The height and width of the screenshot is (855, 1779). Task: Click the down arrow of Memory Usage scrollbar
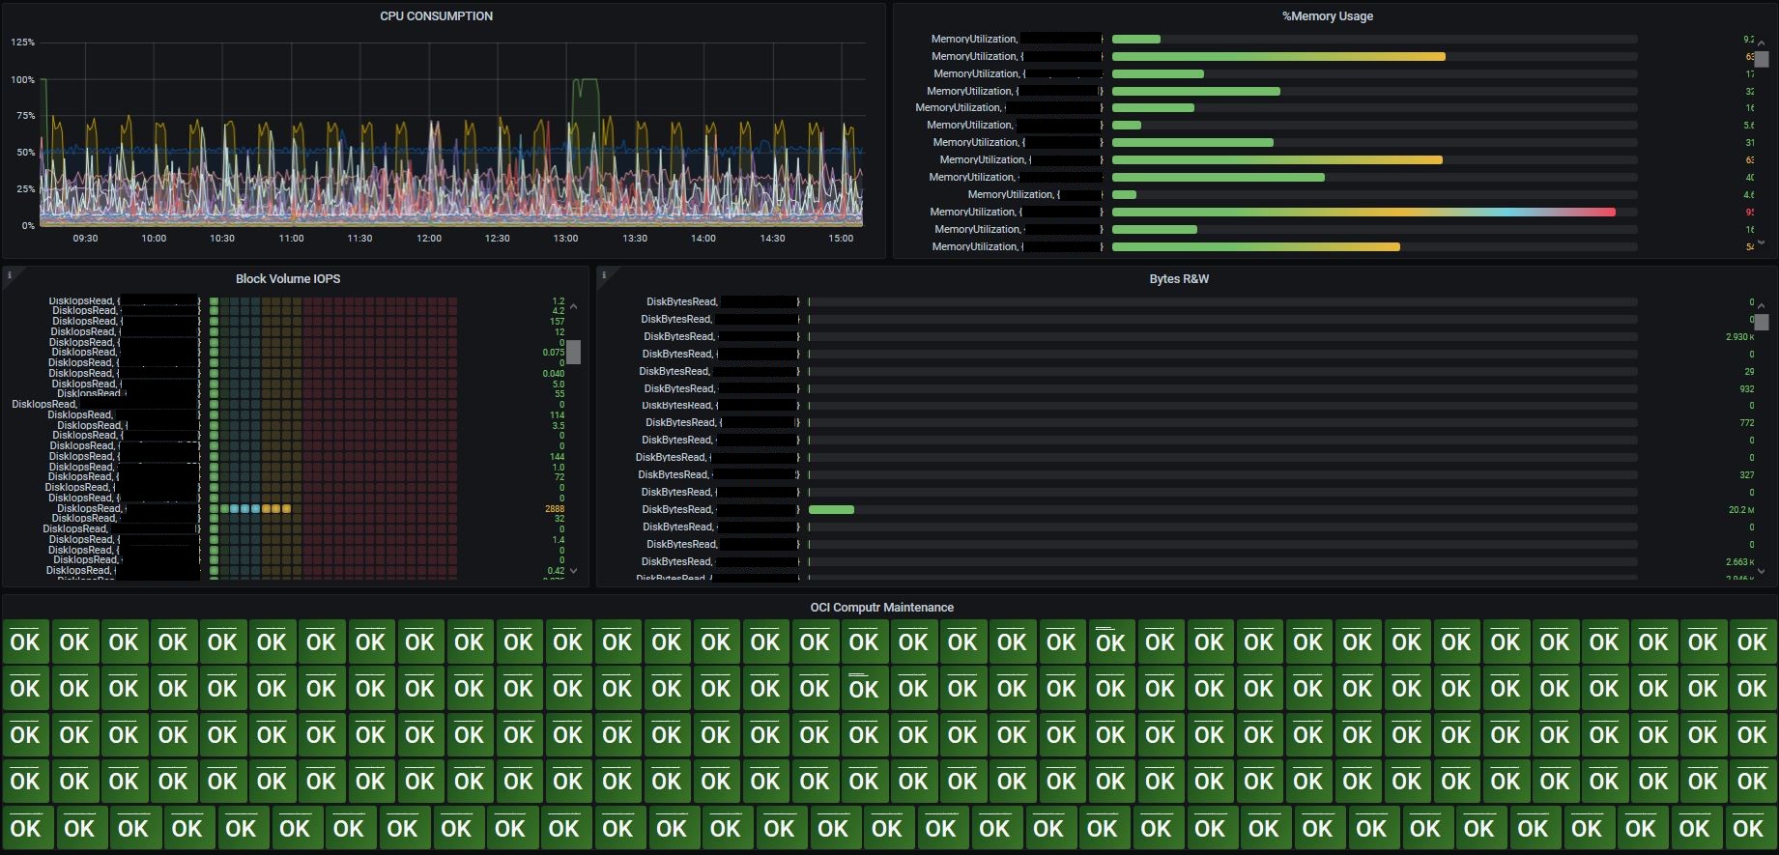click(x=1761, y=242)
